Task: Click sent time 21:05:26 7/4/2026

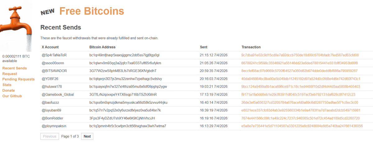Action: click(214, 63)
